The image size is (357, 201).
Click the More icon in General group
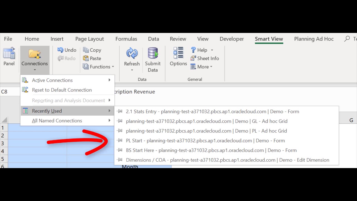[x=193, y=67]
